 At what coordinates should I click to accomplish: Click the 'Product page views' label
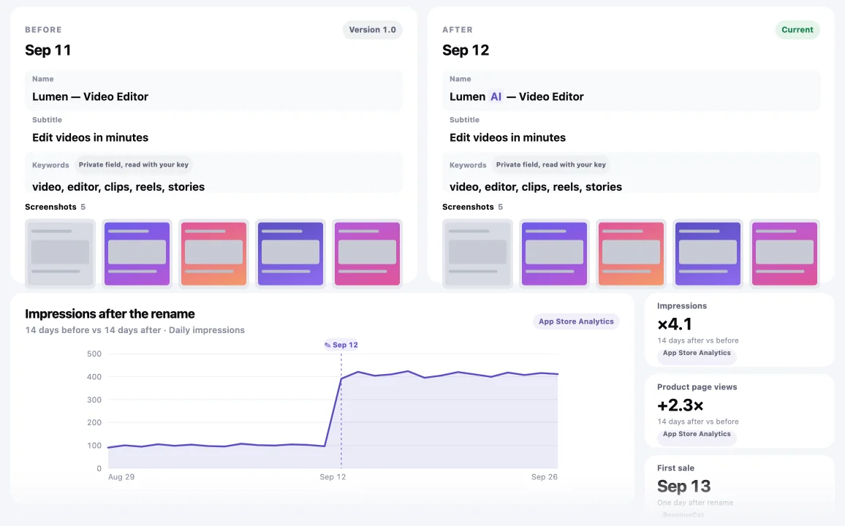click(x=697, y=387)
